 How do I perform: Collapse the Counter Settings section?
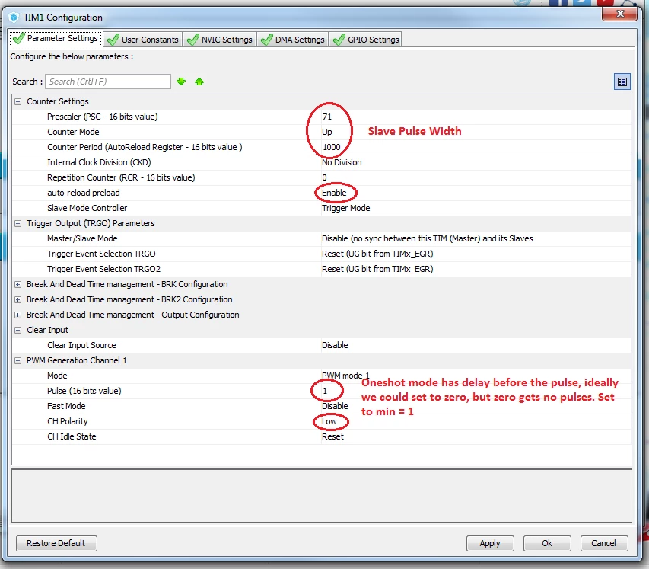point(17,101)
